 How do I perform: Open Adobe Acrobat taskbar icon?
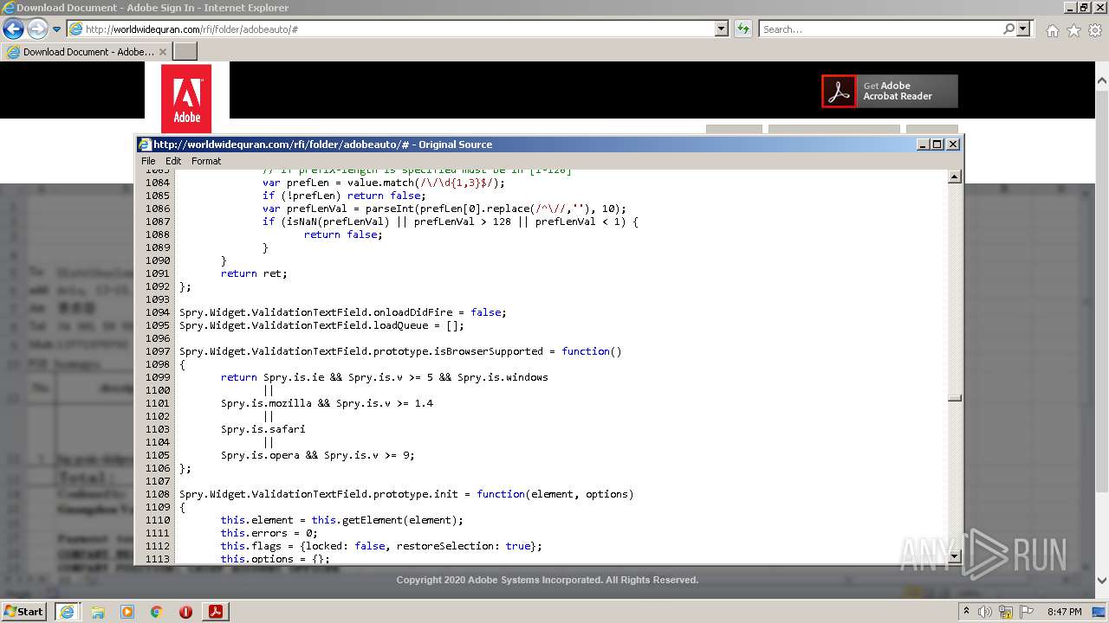click(216, 611)
